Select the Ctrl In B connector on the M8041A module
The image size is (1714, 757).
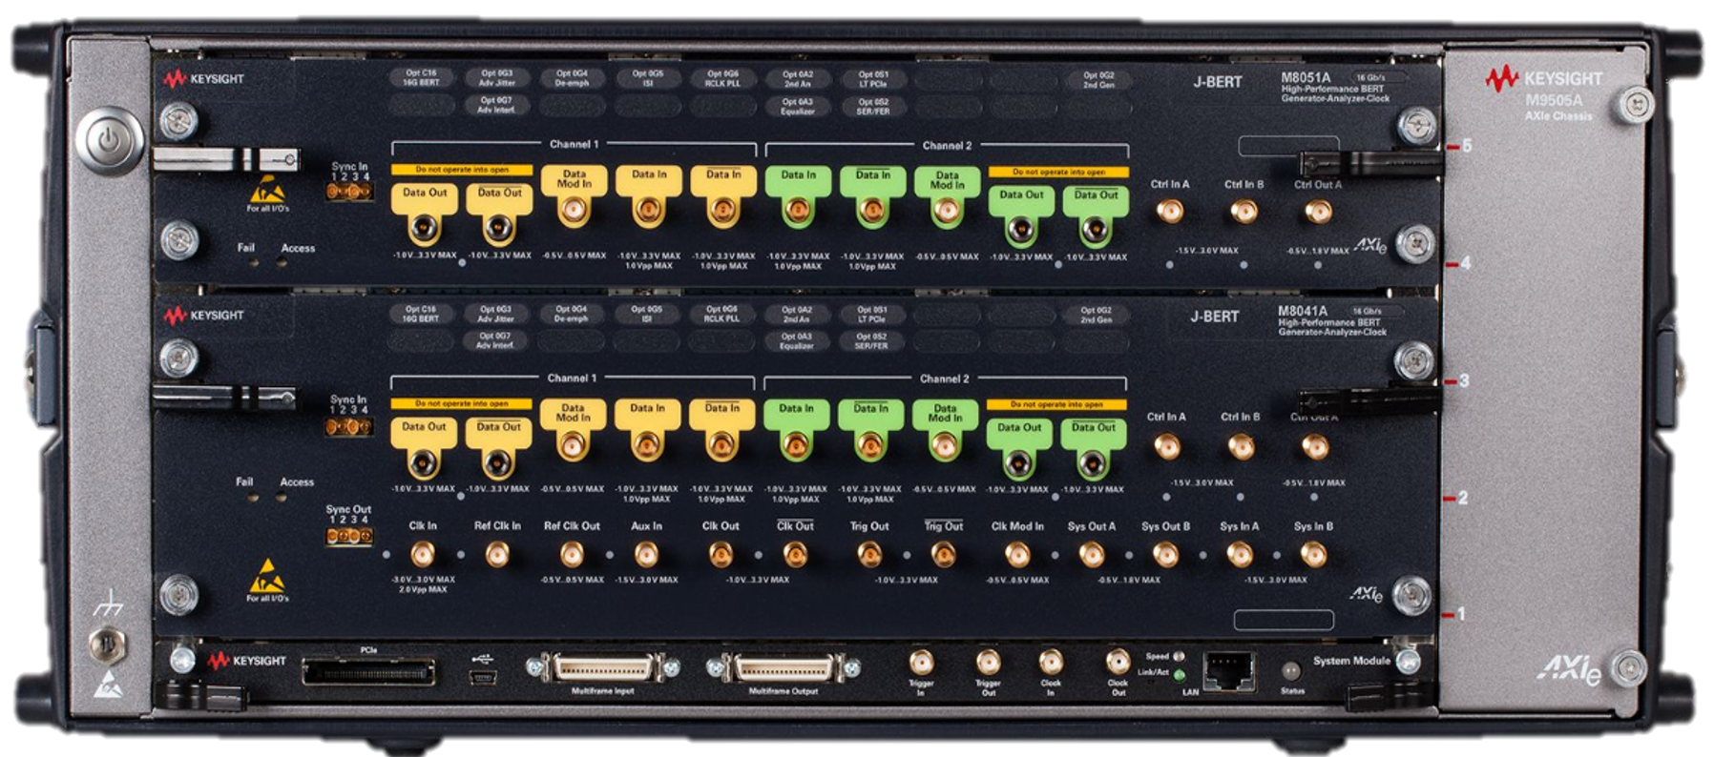(1241, 445)
